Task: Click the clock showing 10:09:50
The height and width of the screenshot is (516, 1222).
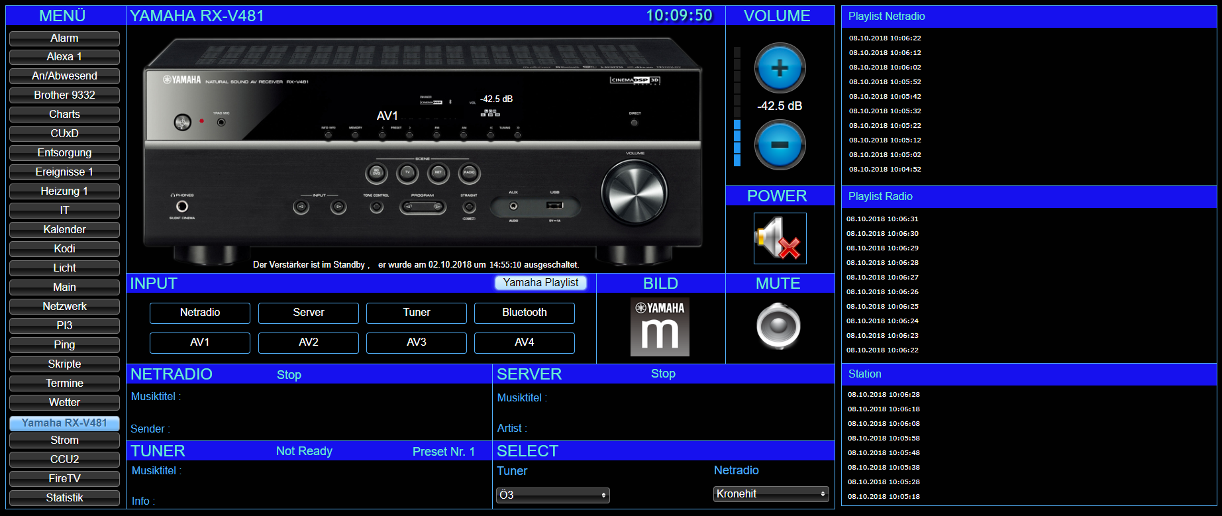Action: (x=680, y=15)
